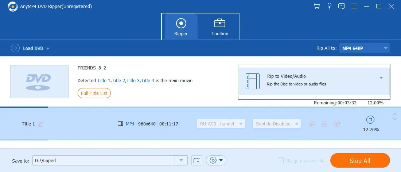The height and width of the screenshot is (172, 401).
Task: Click the Title 4 link
Action: tap(148, 81)
